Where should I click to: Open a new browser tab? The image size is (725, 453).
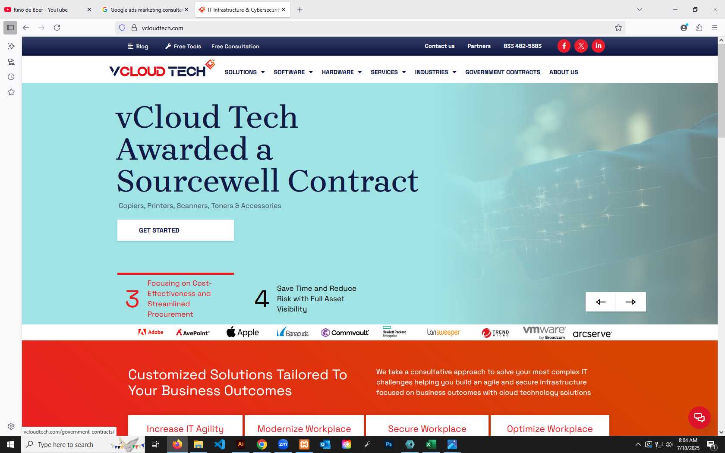coord(299,9)
